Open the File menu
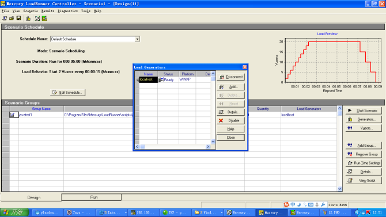This screenshot has width=386, height=217. (x=5, y=11)
